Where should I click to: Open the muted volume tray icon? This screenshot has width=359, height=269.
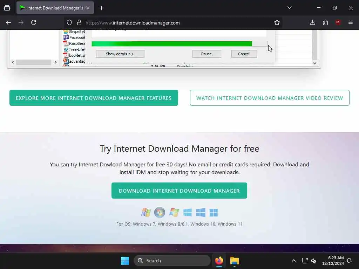point(314,261)
